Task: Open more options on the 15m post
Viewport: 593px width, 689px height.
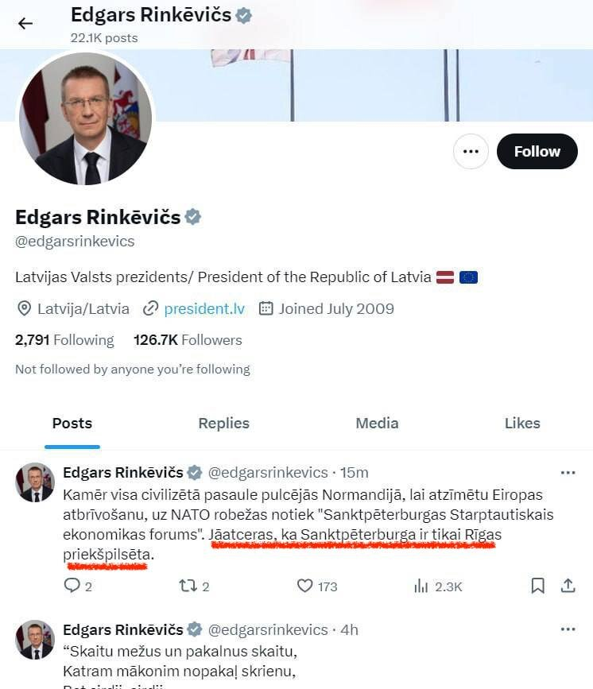Action: 568,473
